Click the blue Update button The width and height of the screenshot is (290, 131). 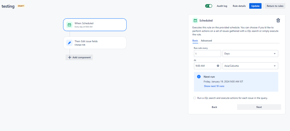point(255,6)
